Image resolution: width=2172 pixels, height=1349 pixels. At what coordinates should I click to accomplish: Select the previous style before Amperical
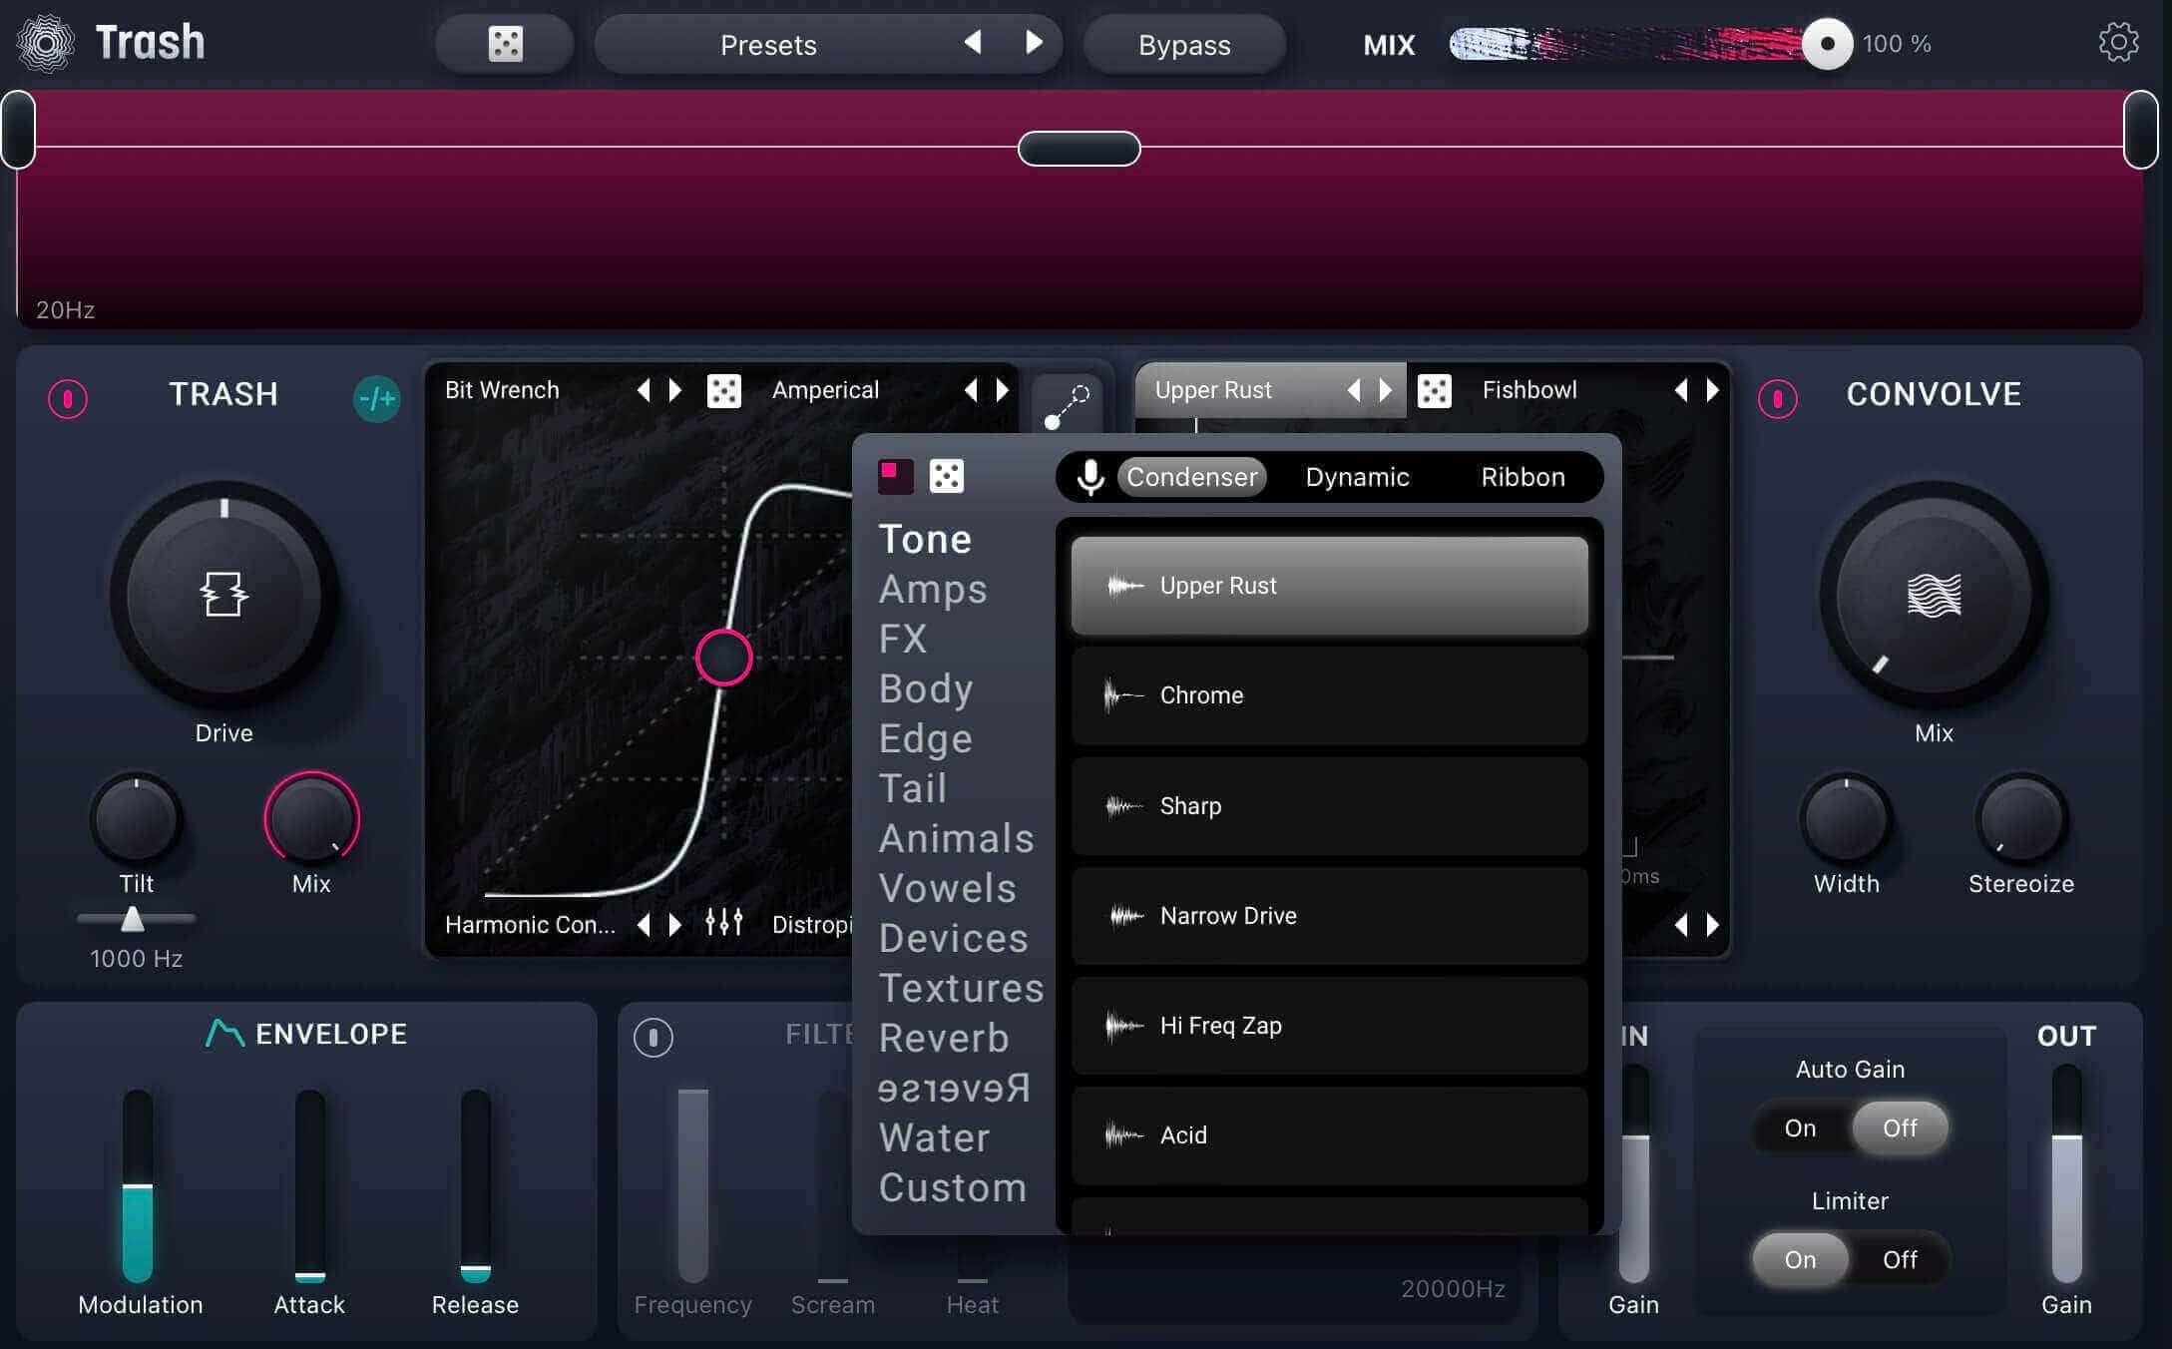click(971, 390)
